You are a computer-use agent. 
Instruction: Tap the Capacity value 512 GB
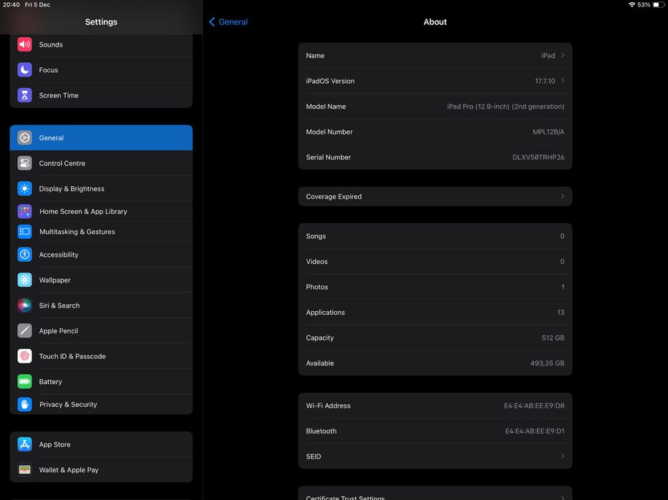[553, 338]
